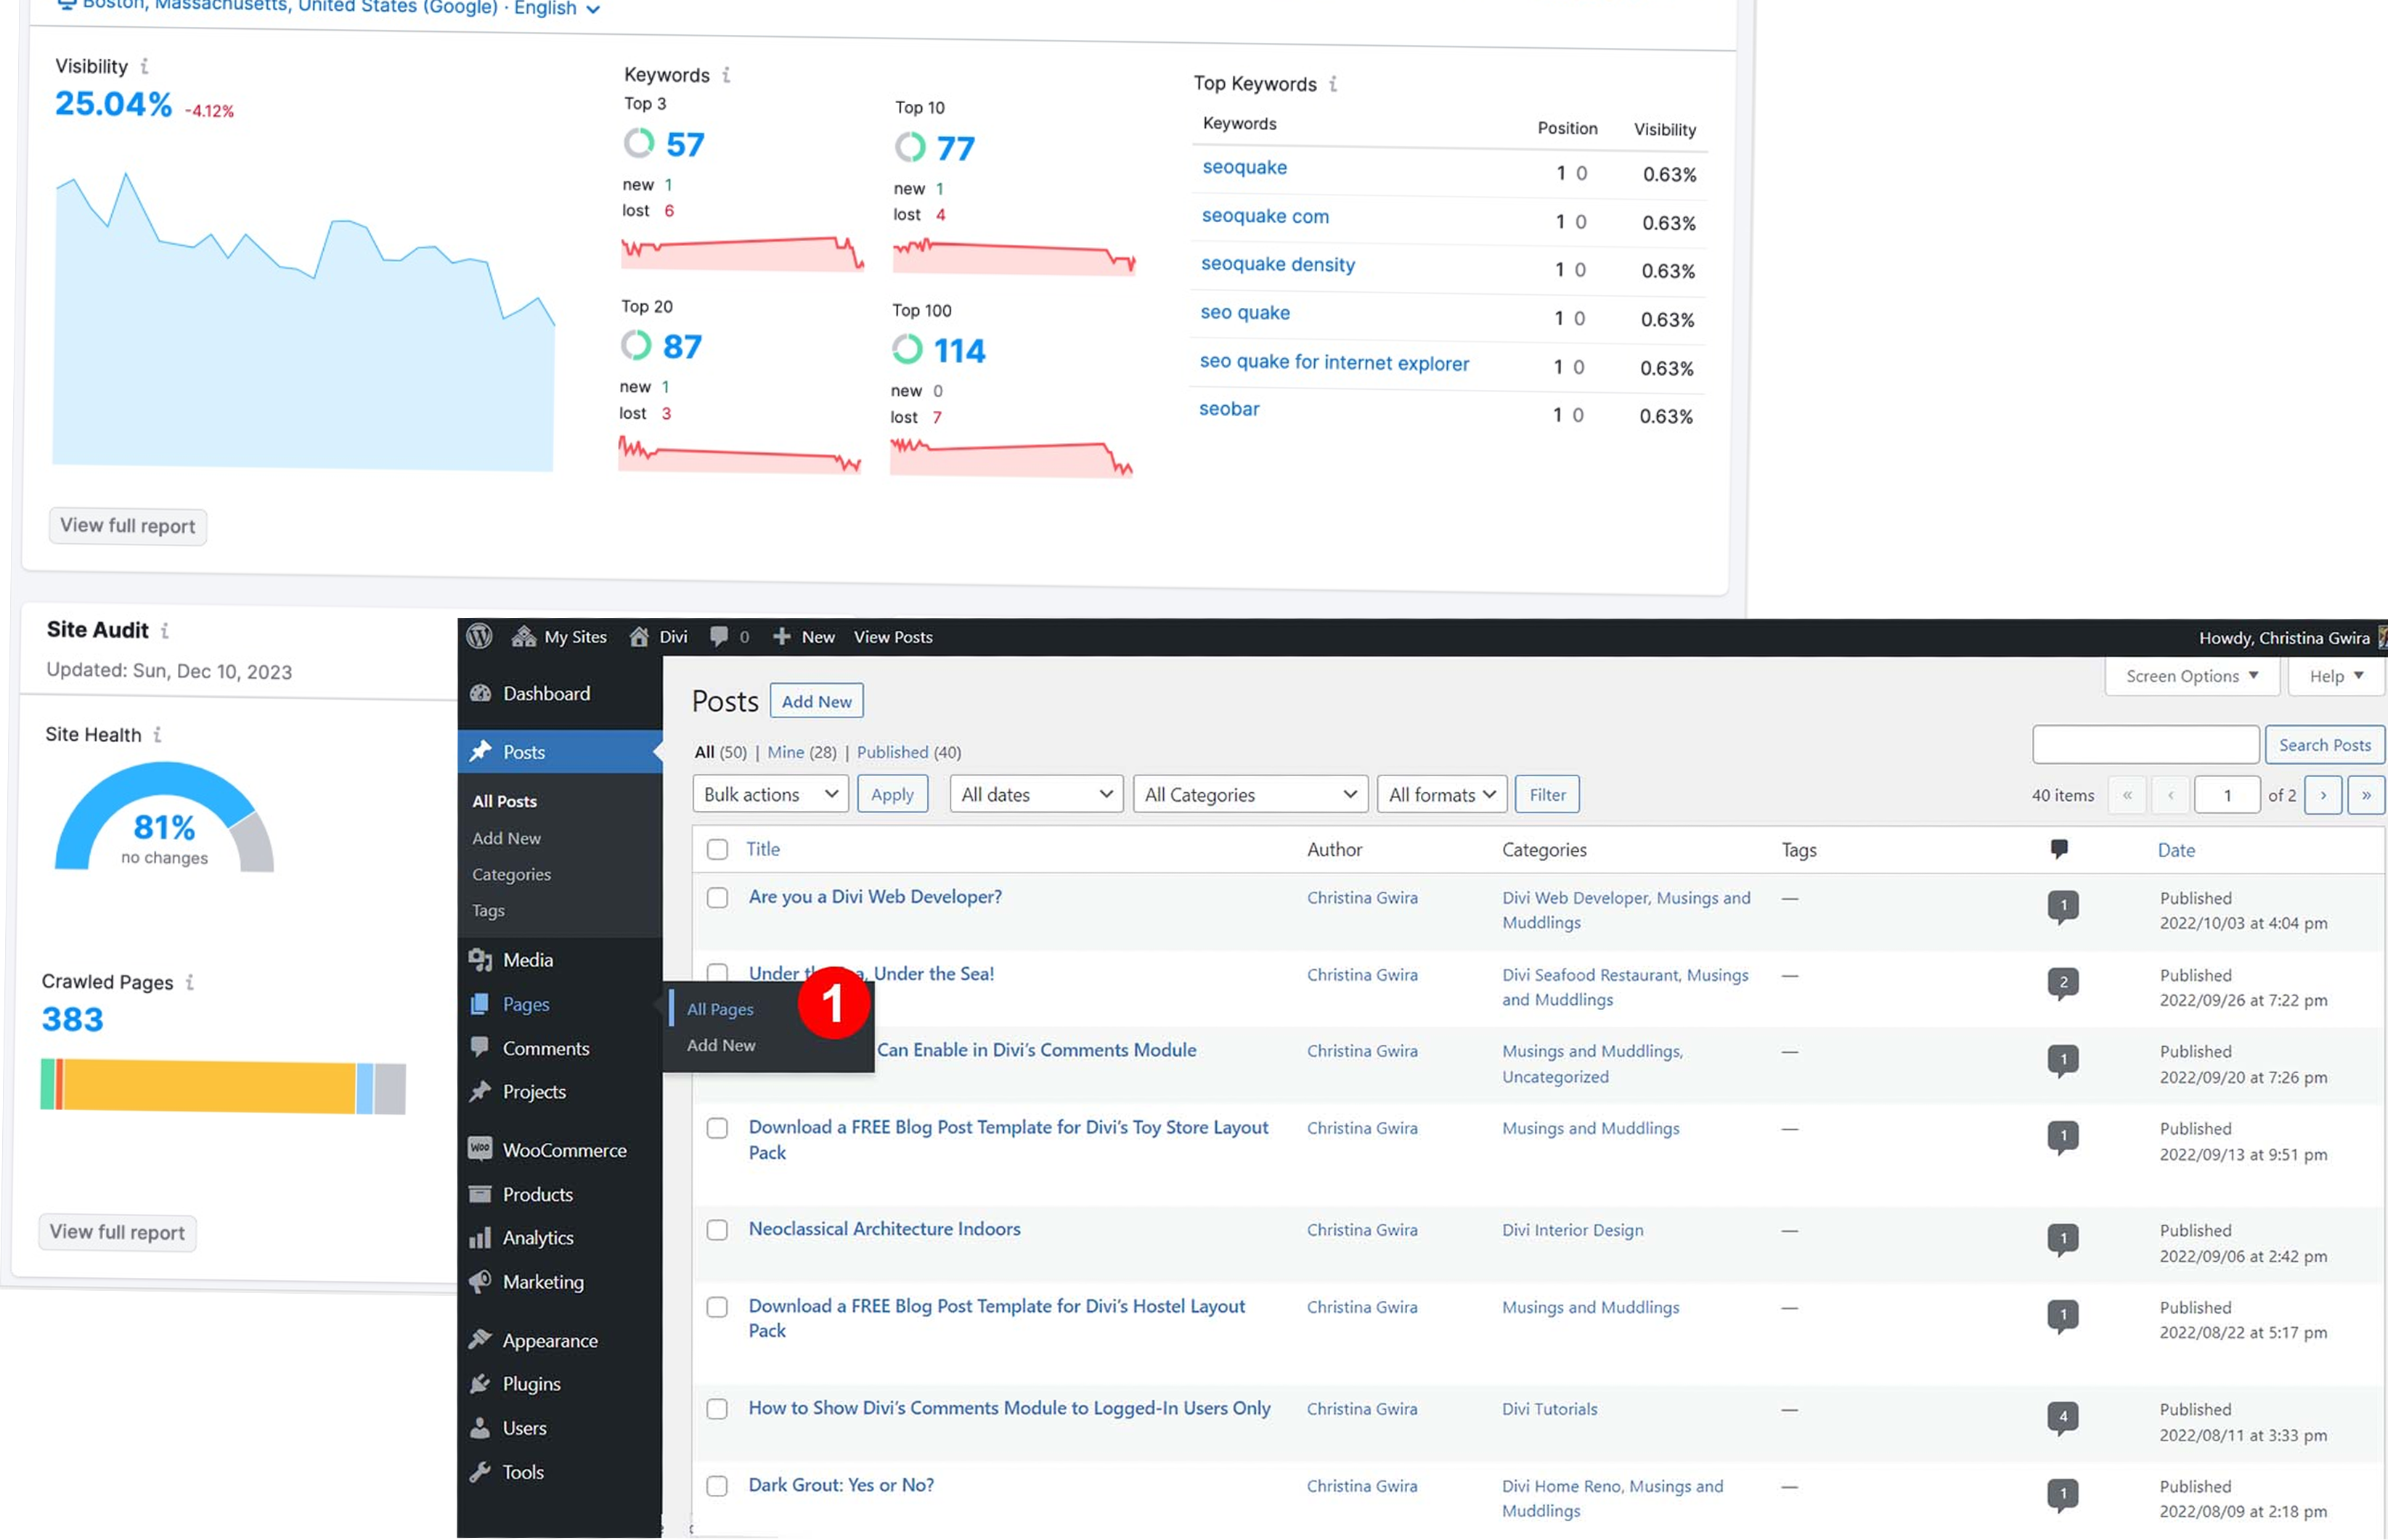Select Add New in Pages flyout
The width and height of the screenshot is (2388, 1540).
pyautogui.click(x=721, y=1046)
